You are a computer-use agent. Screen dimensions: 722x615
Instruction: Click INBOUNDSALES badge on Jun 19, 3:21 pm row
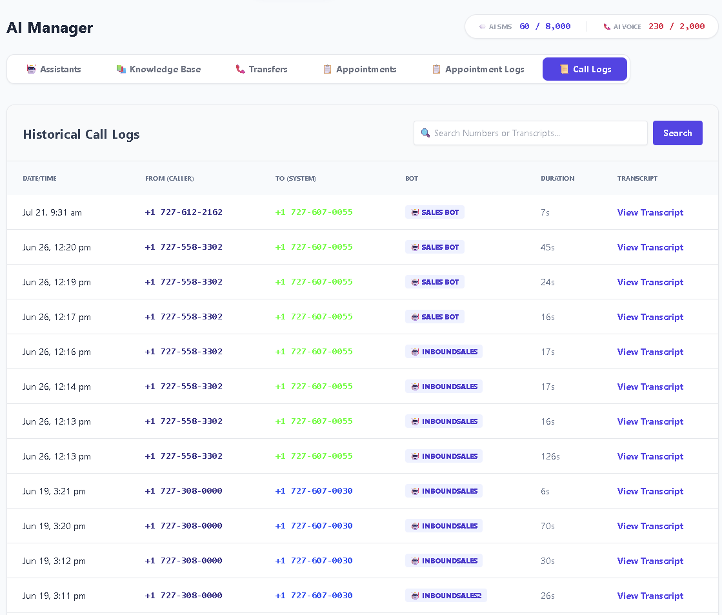click(444, 491)
